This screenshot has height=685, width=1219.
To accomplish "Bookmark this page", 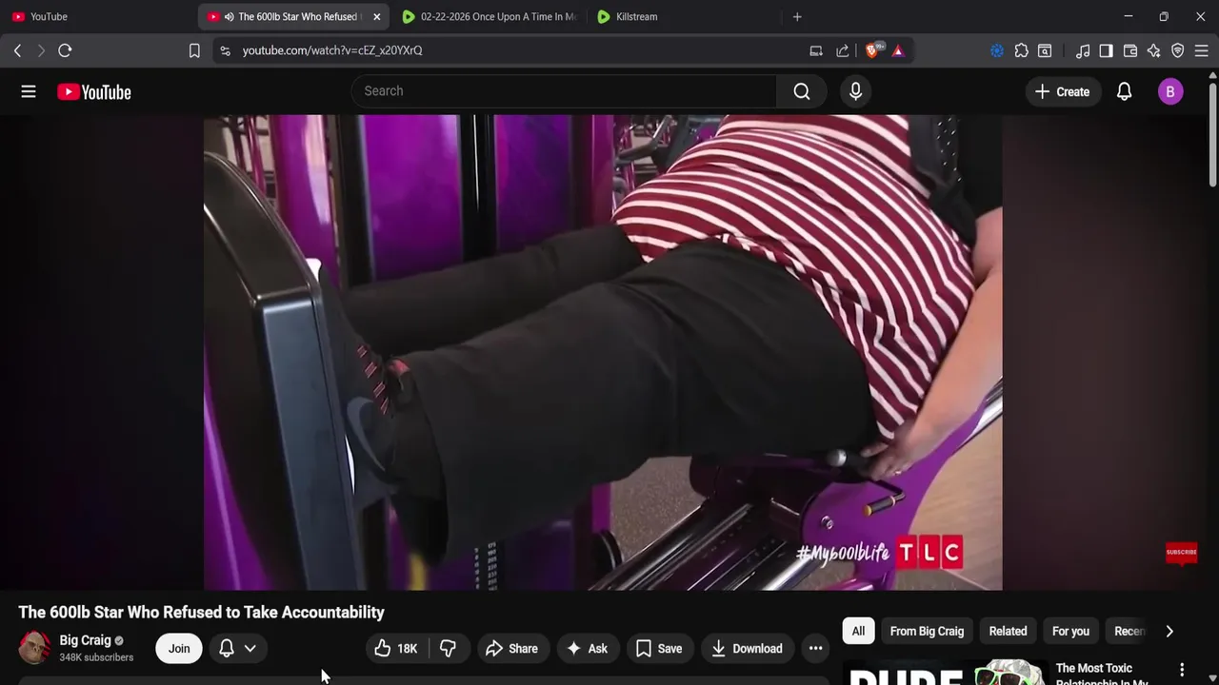I will coord(194,50).
